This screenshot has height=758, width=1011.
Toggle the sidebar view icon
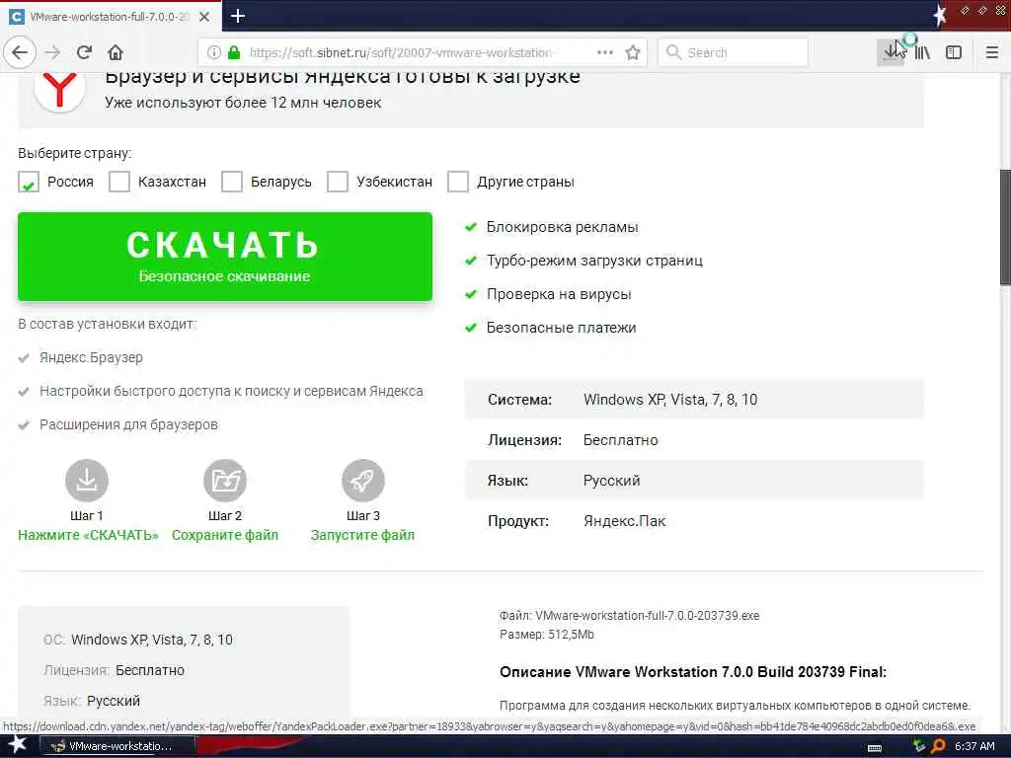pyautogui.click(x=954, y=52)
